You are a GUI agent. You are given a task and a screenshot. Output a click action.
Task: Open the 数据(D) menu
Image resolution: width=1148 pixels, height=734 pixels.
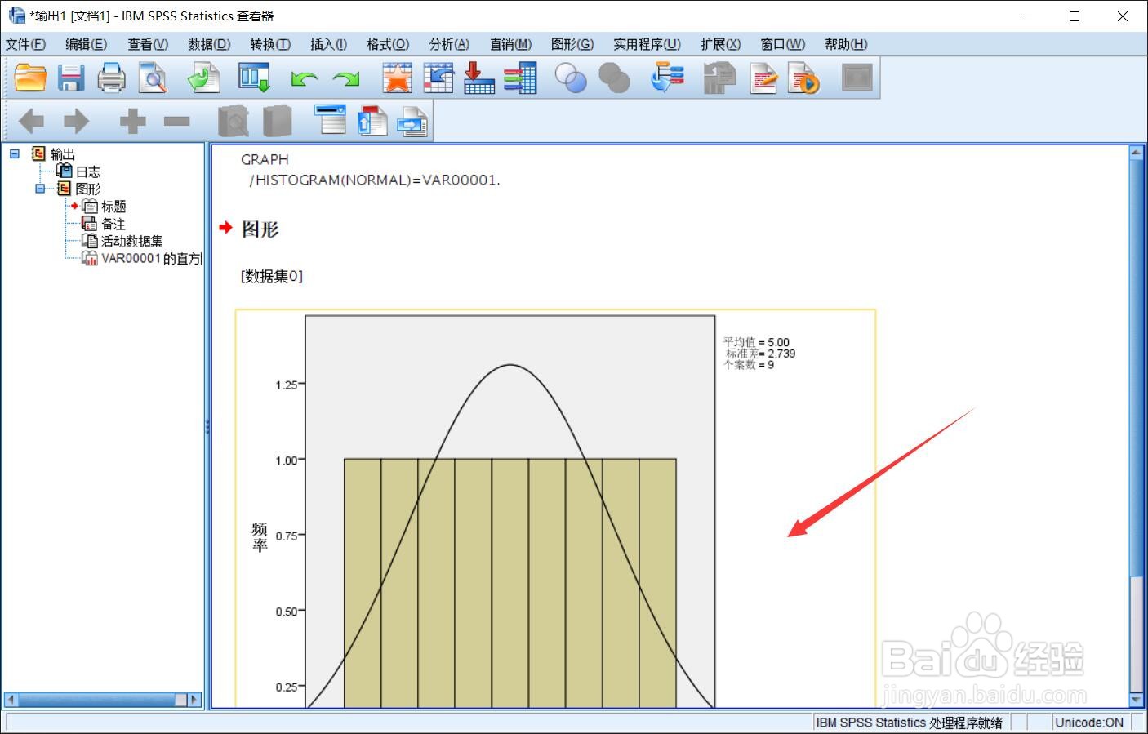point(209,44)
